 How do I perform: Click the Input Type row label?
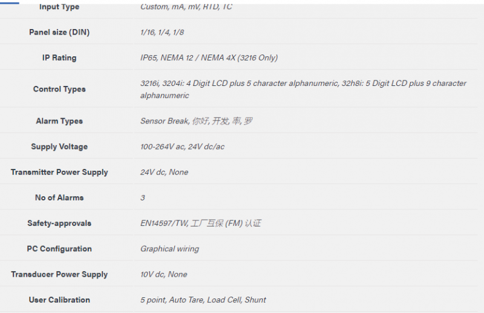[x=59, y=7]
